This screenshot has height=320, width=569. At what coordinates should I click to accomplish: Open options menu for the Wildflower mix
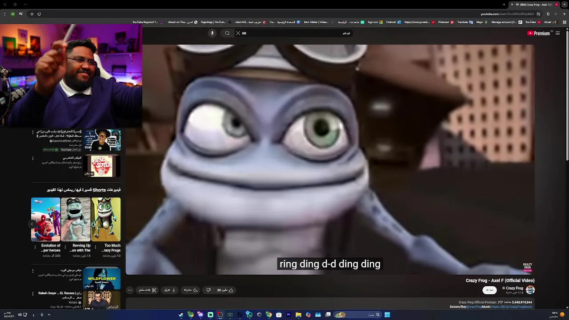[32, 270]
